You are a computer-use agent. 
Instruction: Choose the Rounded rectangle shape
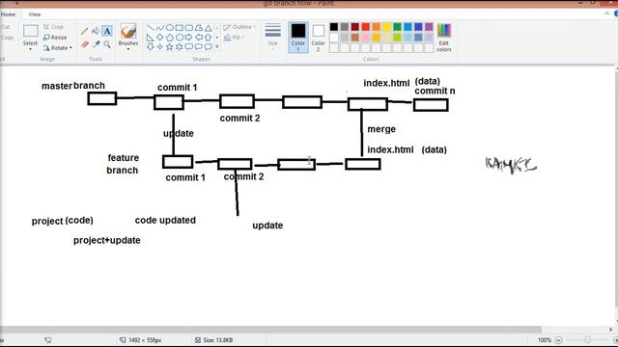(x=189, y=28)
